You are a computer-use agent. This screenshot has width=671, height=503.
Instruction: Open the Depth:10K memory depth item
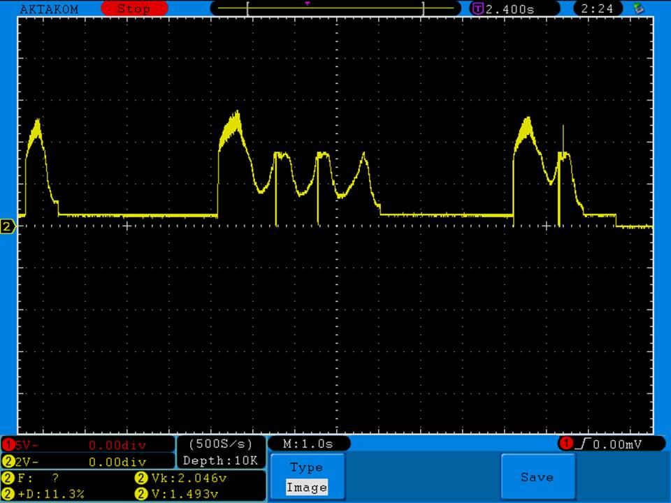click(220, 461)
